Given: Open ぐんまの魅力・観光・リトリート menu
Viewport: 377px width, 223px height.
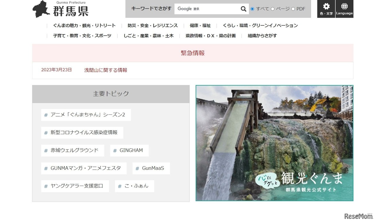Looking at the screenshot, I should coord(85,26).
